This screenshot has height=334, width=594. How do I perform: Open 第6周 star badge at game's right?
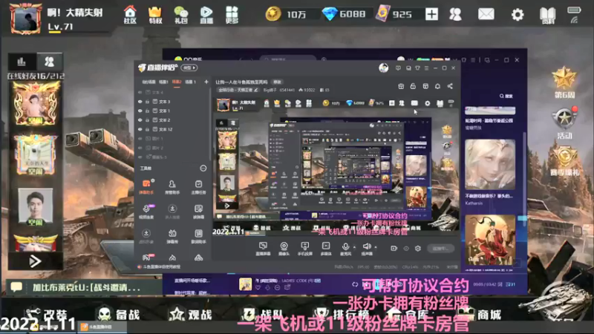(564, 82)
